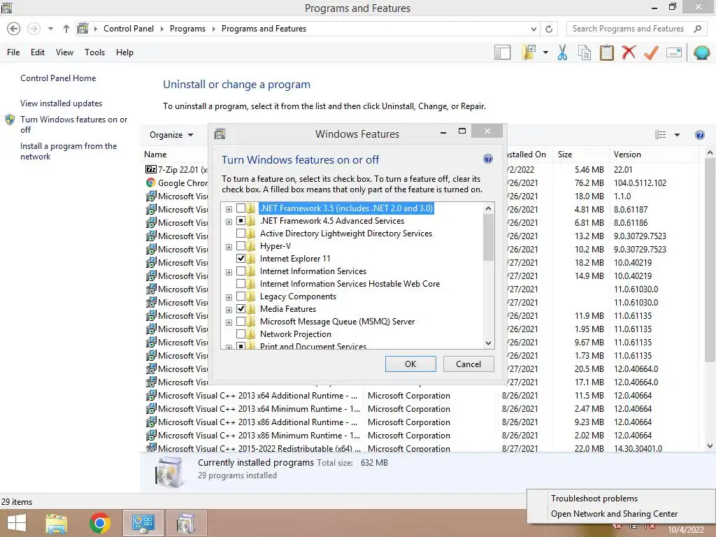
Task: Click the preview pane toolbar icon
Action: click(502, 52)
